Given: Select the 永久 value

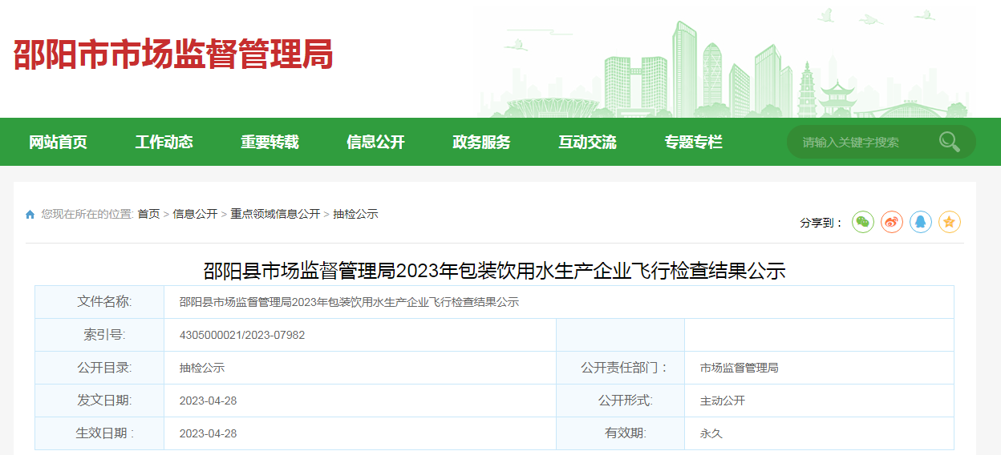Looking at the screenshot, I should click(x=711, y=433).
